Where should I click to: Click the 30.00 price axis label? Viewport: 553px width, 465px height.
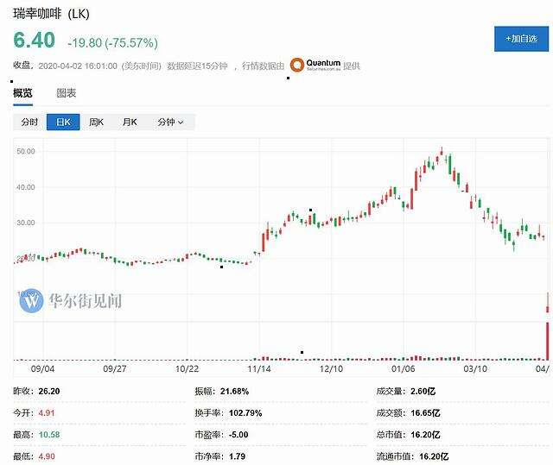pos(26,223)
